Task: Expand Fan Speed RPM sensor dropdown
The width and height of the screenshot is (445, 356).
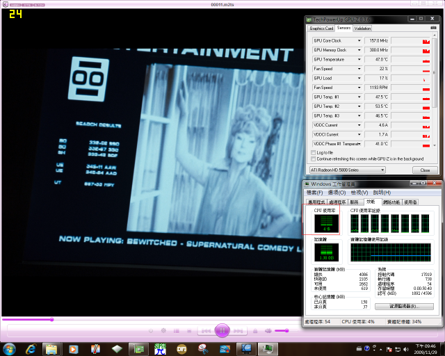Action: (x=359, y=88)
